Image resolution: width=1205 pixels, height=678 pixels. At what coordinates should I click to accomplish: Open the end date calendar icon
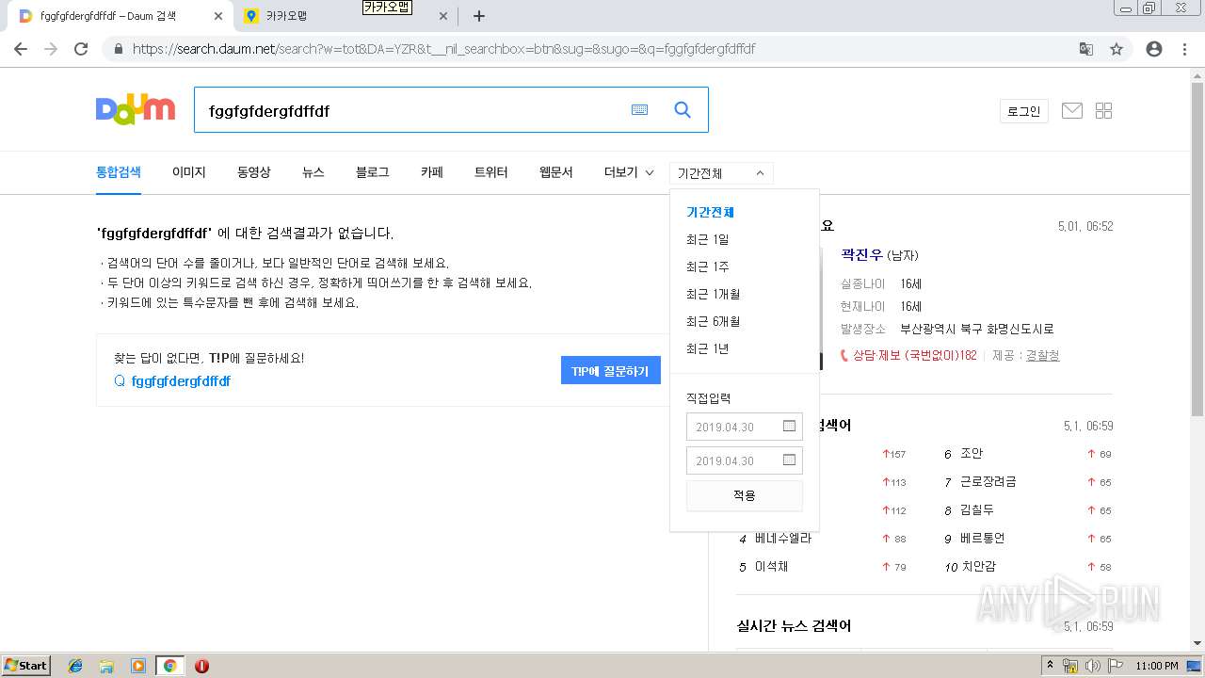(790, 460)
